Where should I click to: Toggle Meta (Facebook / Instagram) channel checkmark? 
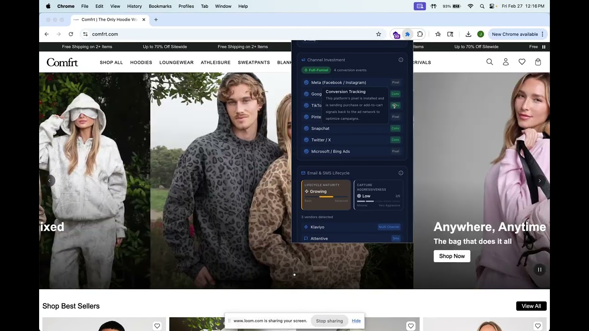tap(306, 82)
